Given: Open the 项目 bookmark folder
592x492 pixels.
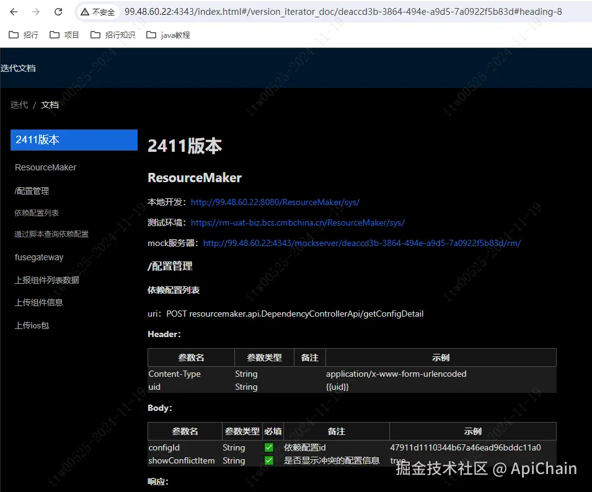Looking at the screenshot, I should coord(64,35).
